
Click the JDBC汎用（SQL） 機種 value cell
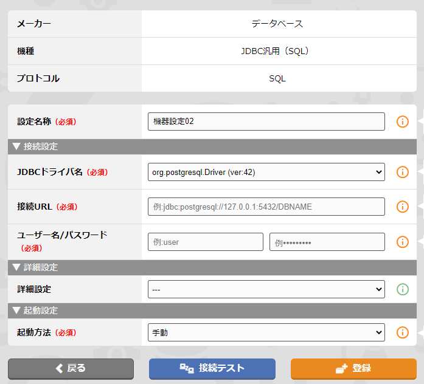277,51
